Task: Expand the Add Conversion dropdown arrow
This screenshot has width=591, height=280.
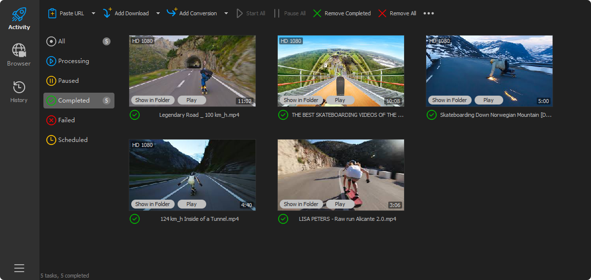Action: point(226,13)
